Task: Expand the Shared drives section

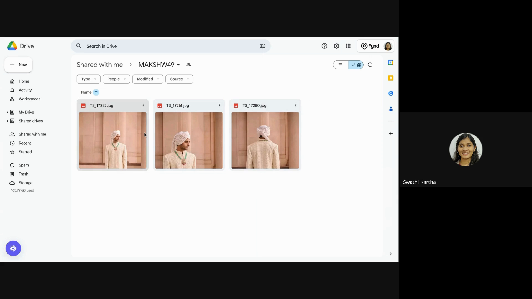Action: point(8,121)
